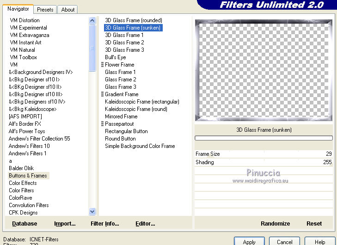Choose Bull's Eye filter
The height and width of the screenshot is (245, 337).
(x=116, y=57)
